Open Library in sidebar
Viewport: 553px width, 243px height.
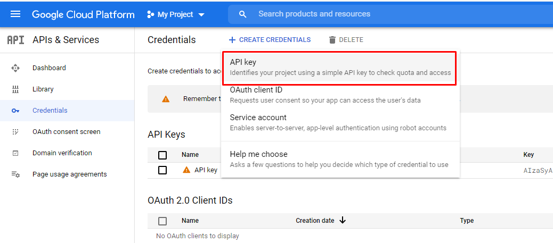coord(67,89)
